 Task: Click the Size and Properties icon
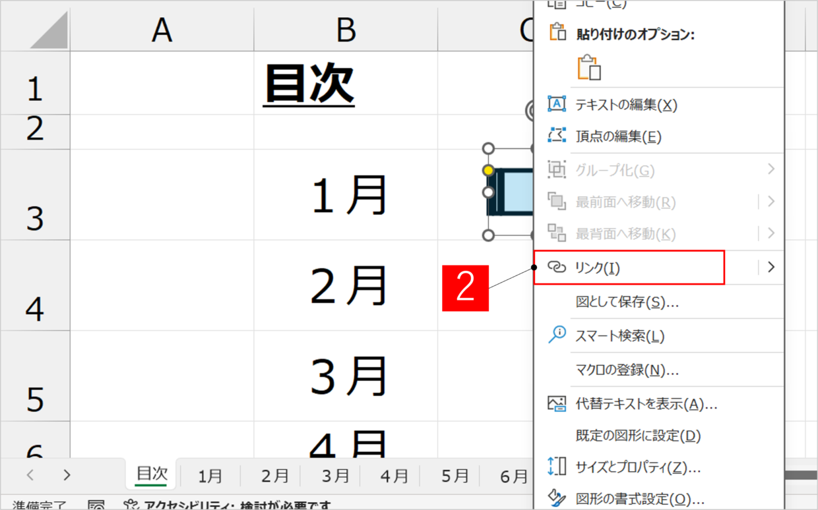click(557, 467)
